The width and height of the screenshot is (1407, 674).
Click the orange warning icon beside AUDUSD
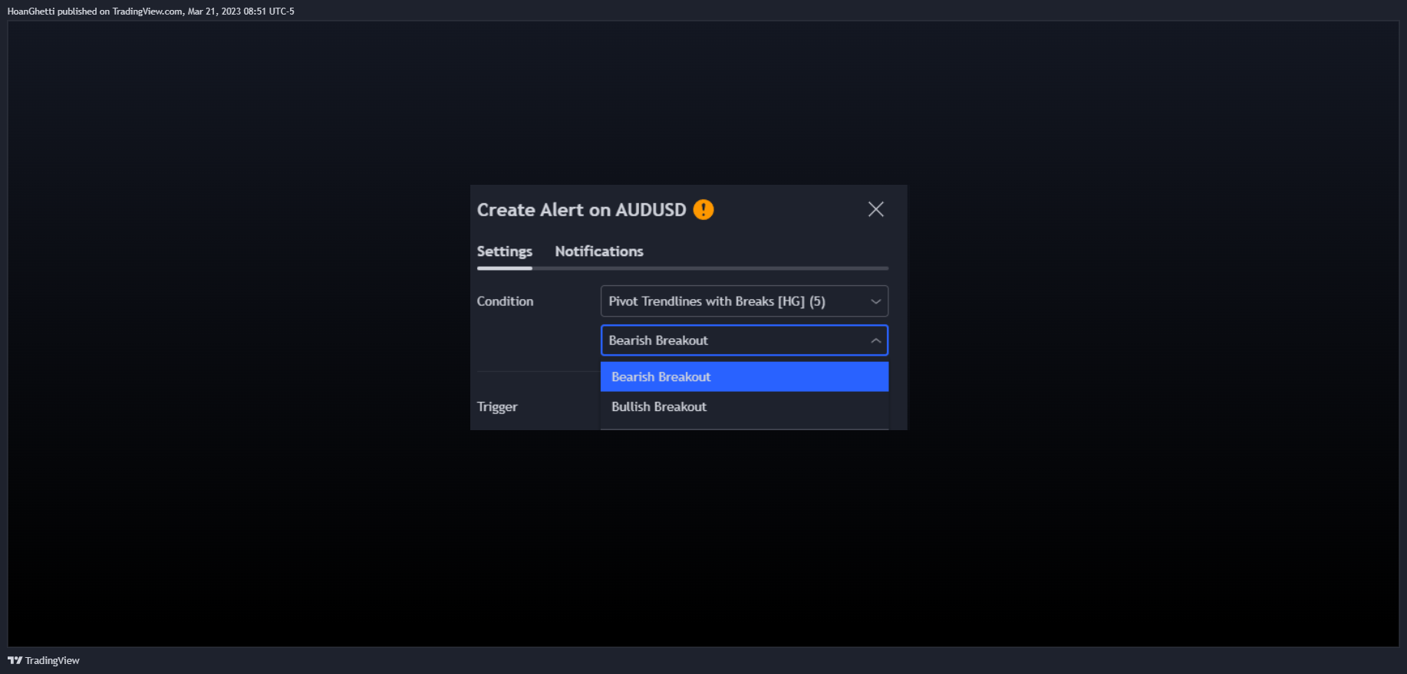703,209
